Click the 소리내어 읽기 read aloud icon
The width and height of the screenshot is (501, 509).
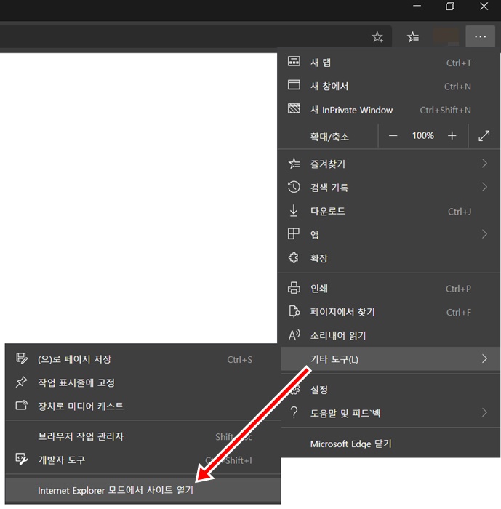[294, 335]
